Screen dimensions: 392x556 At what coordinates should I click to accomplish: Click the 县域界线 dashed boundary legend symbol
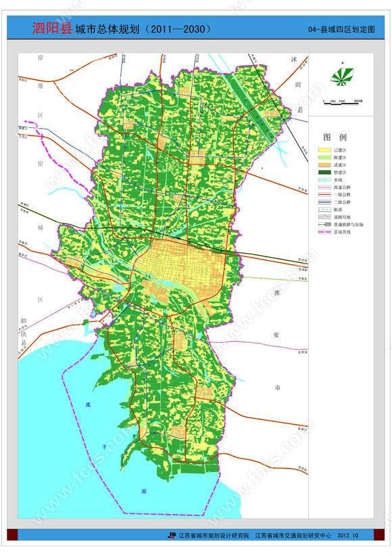325,232
